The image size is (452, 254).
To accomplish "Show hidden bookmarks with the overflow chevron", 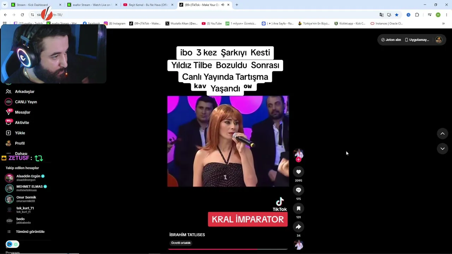I will 443,24.
